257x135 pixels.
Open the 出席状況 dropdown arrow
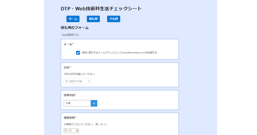coord(94,104)
